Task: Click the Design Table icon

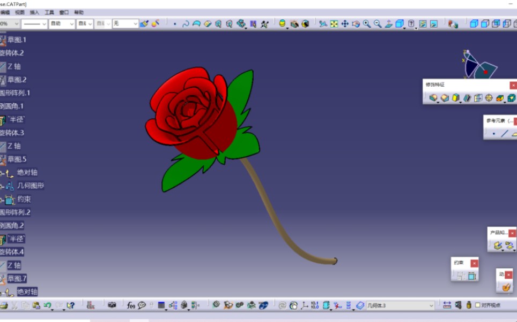Action: click(161, 305)
